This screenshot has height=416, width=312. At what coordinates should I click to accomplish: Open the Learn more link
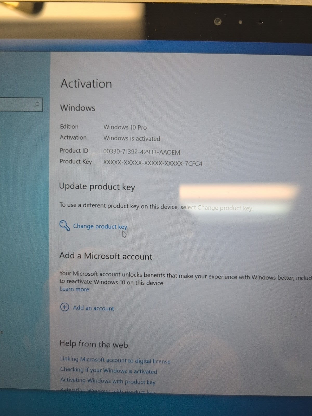point(74,289)
